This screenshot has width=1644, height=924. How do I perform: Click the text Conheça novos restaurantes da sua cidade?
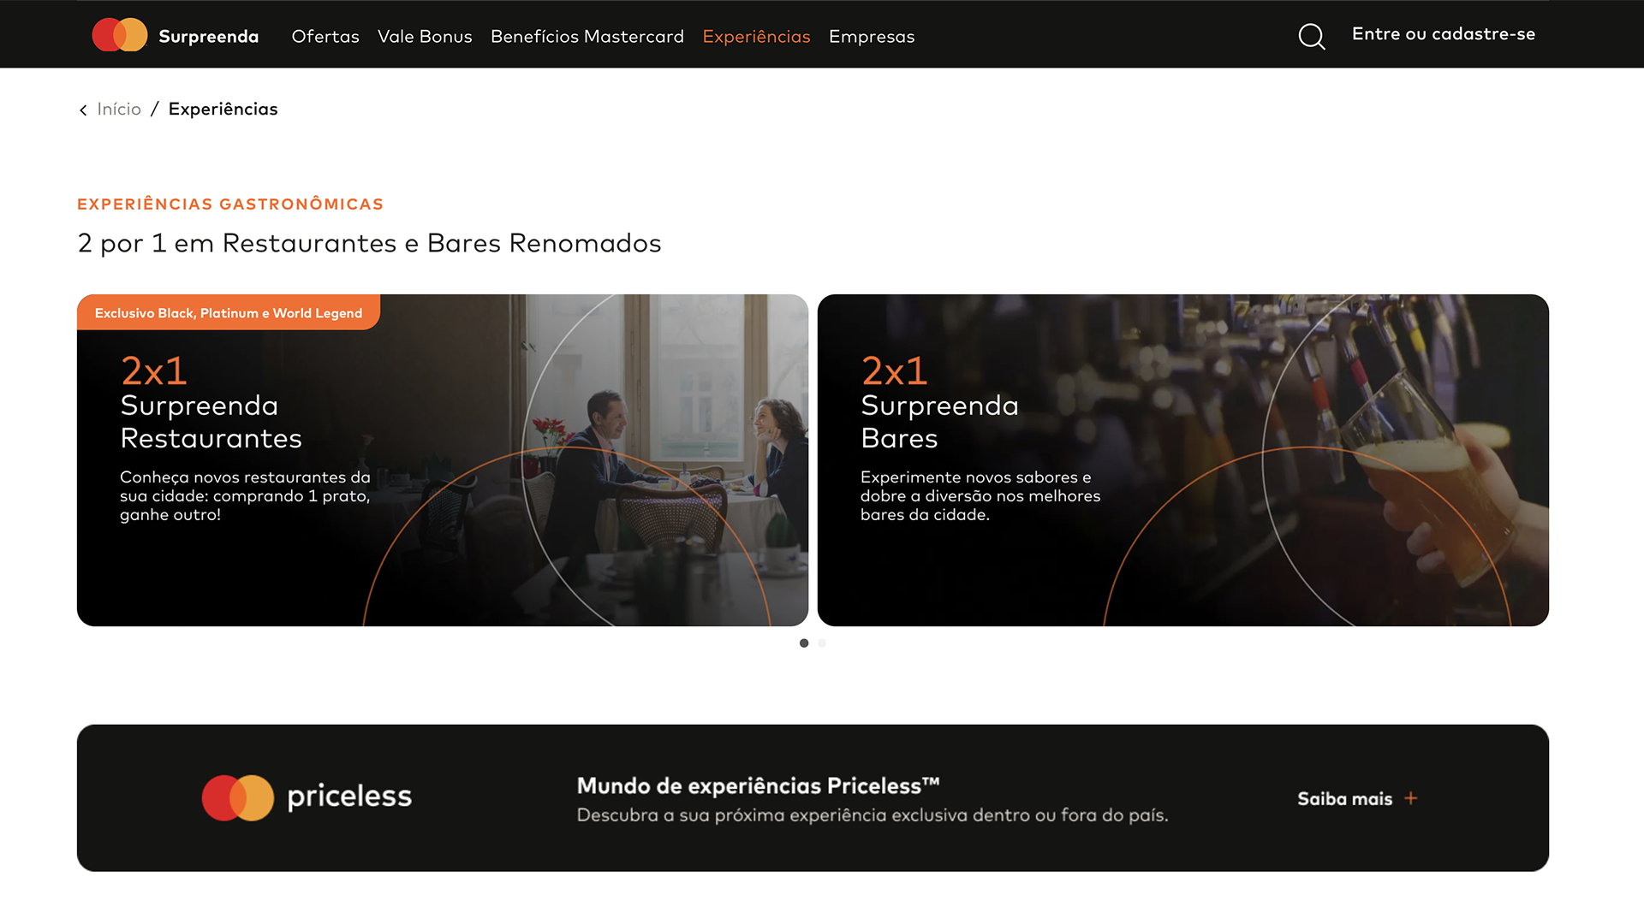tap(245, 496)
